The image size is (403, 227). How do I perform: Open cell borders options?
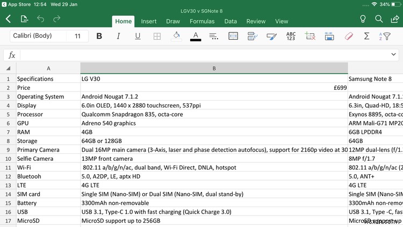click(157, 36)
